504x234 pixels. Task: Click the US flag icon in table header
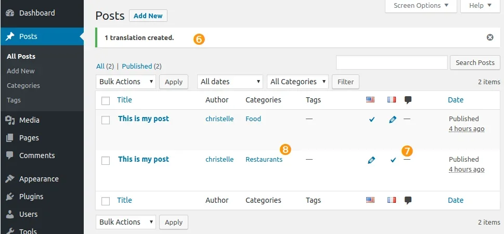[370, 100]
